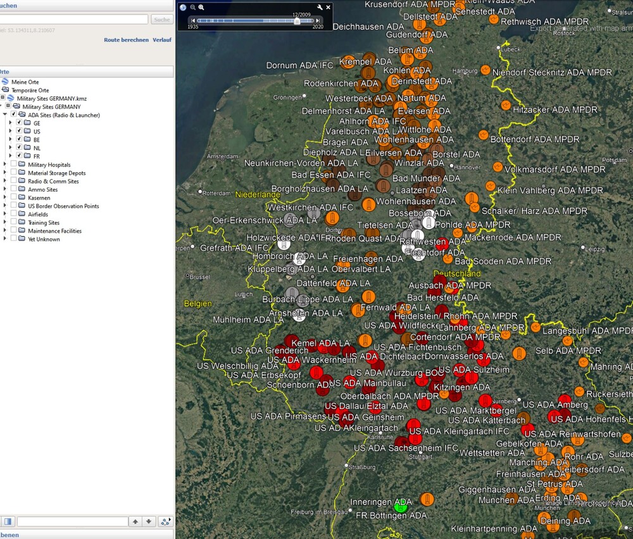Viewport: 633px width, 539px height.
Task: Start the tour playback button in Places panel
Action: [x=165, y=521]
